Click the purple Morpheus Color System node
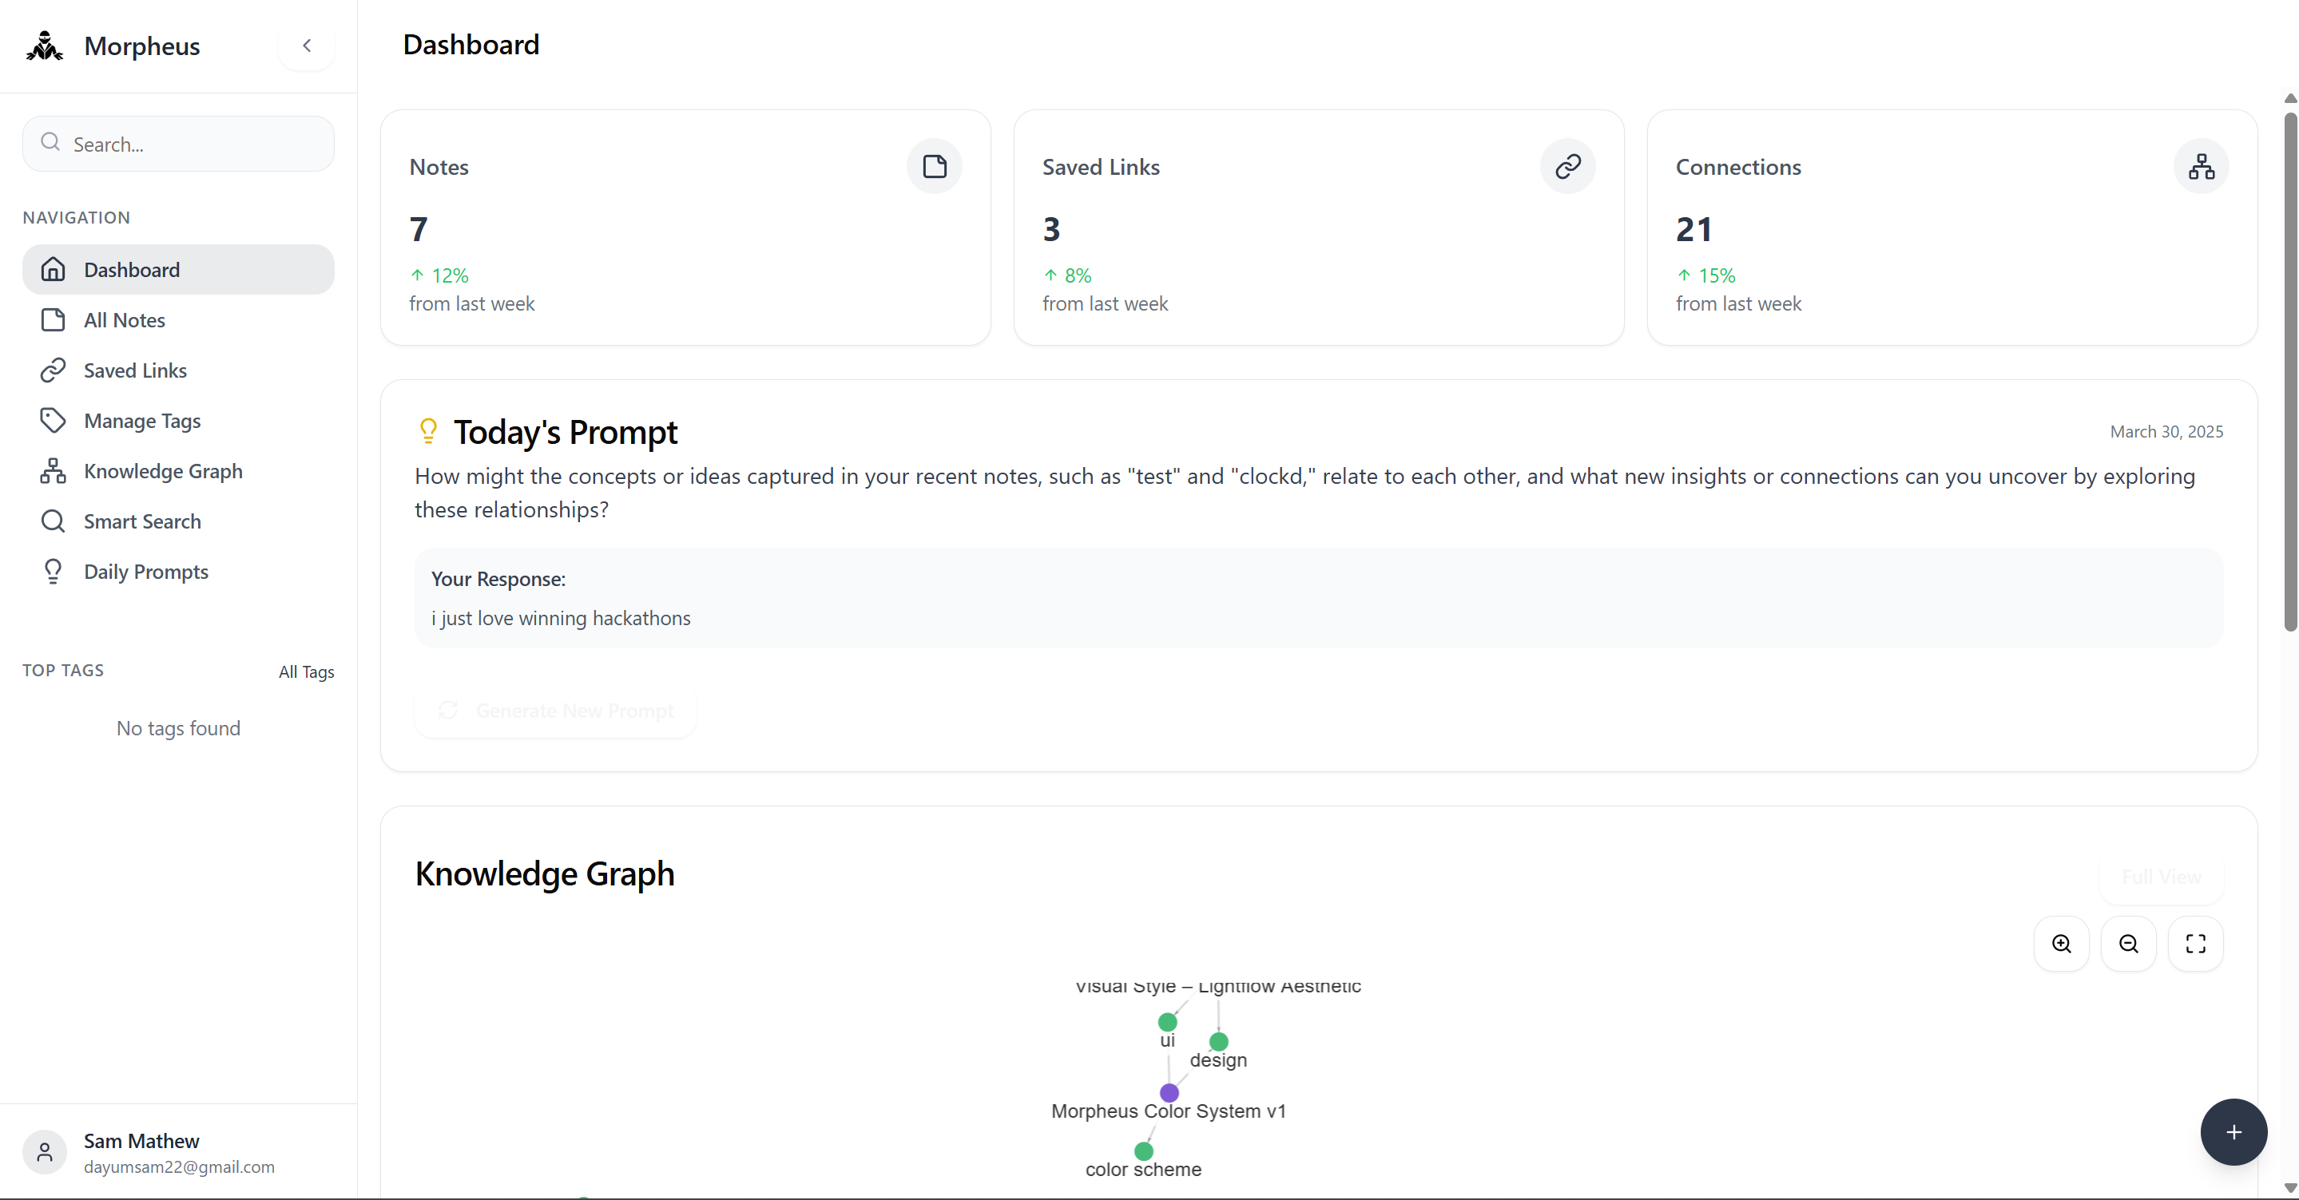2299x1200 pixels. click(1169, 1092)
